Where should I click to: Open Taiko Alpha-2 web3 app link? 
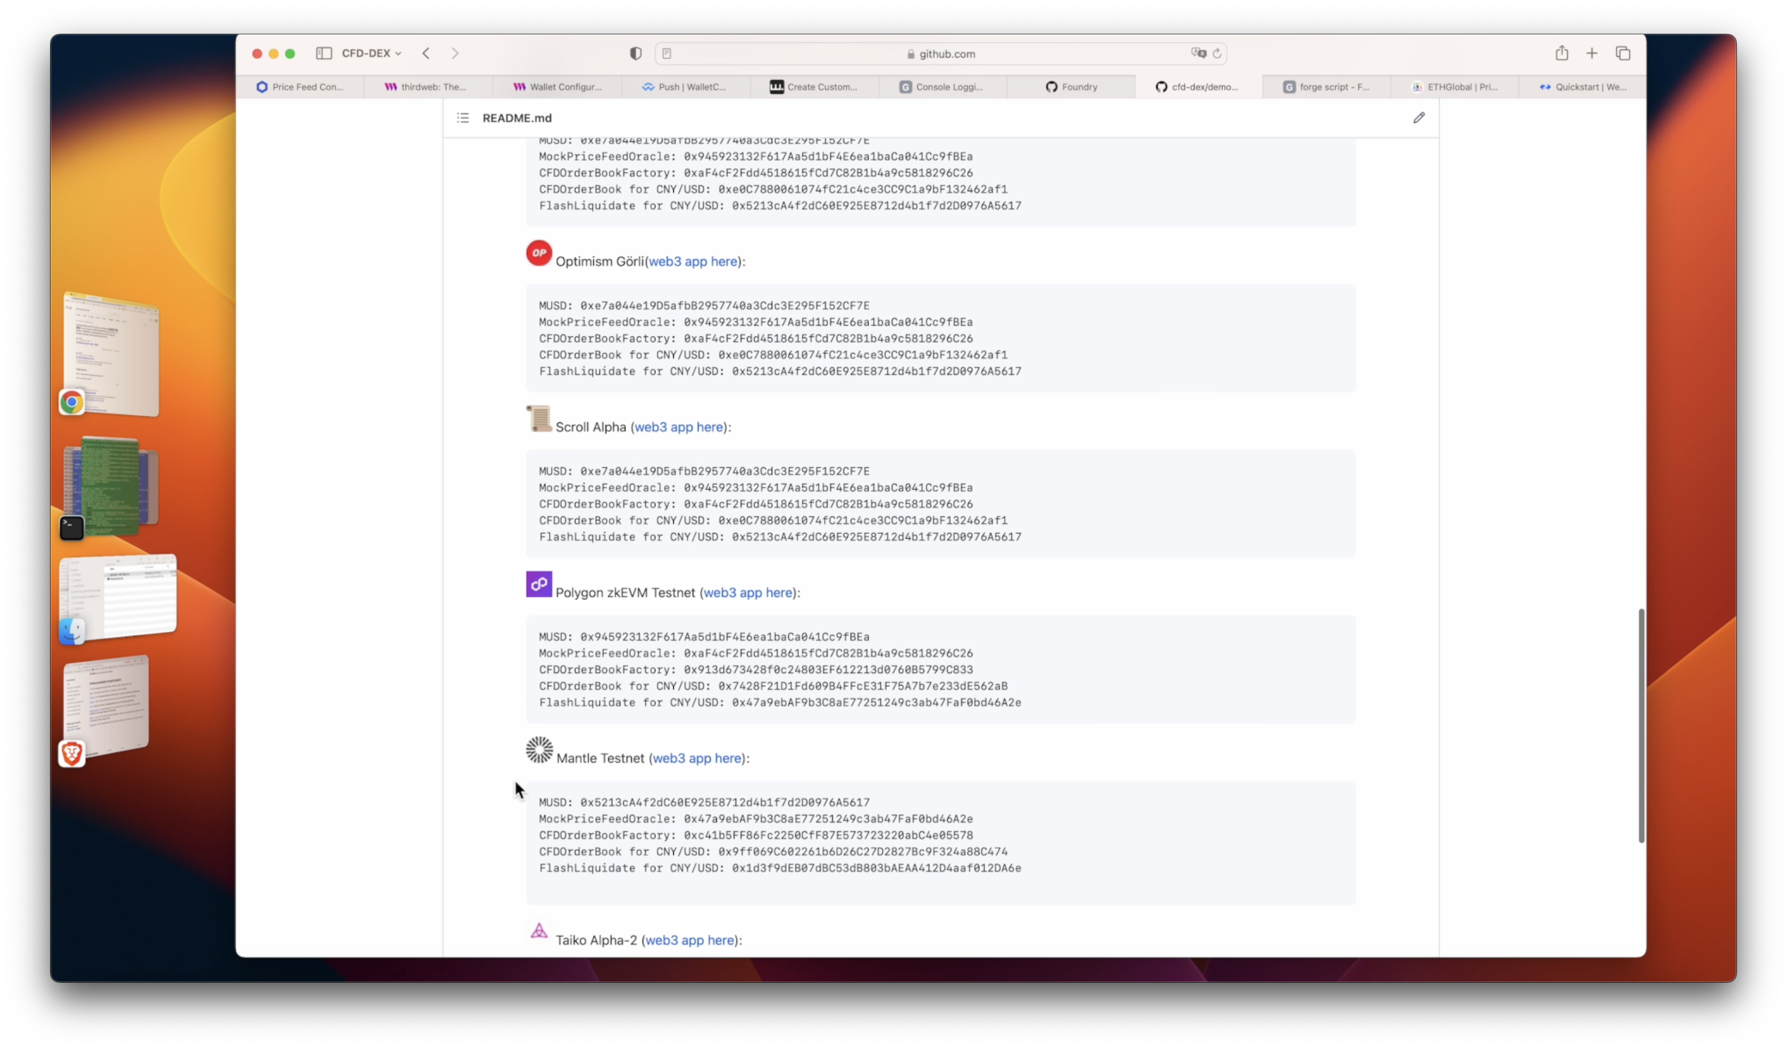click(690, 940)
